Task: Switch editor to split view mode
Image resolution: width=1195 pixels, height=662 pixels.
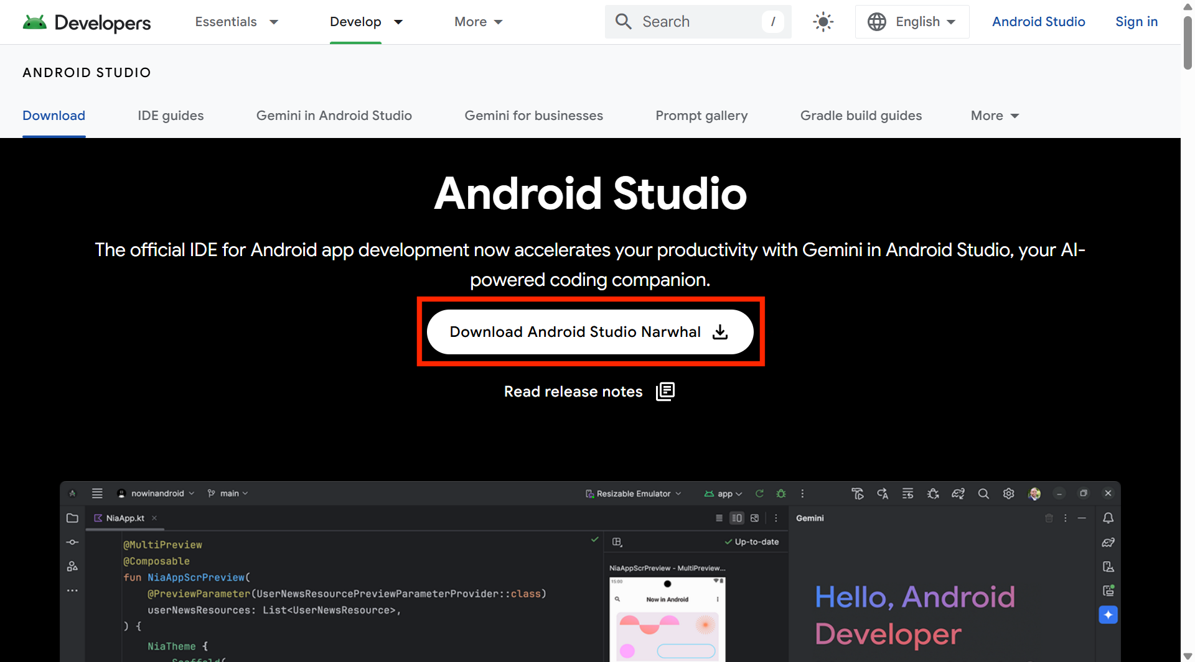Action: pyautogui.click(x=737, y=518)
